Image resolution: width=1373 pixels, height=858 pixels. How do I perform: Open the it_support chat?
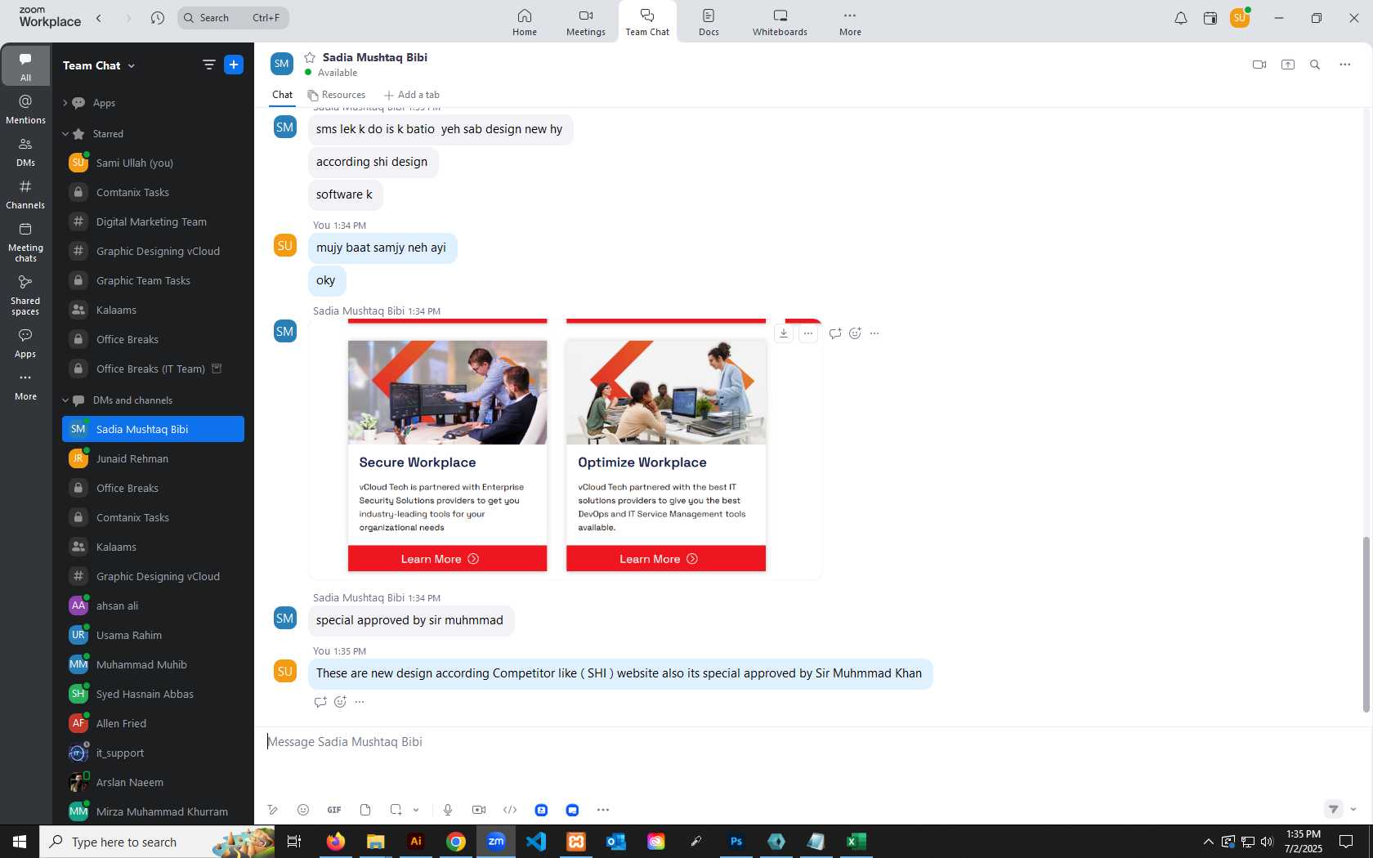[x=153, y=753]
